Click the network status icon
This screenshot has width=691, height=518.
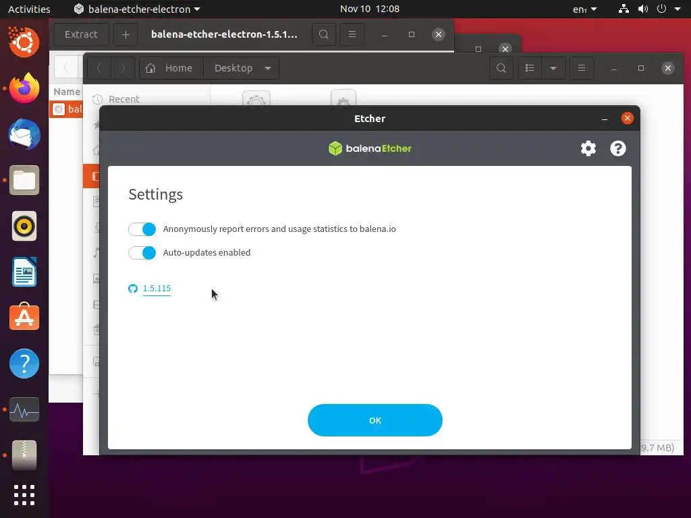[x=624, y=9]
